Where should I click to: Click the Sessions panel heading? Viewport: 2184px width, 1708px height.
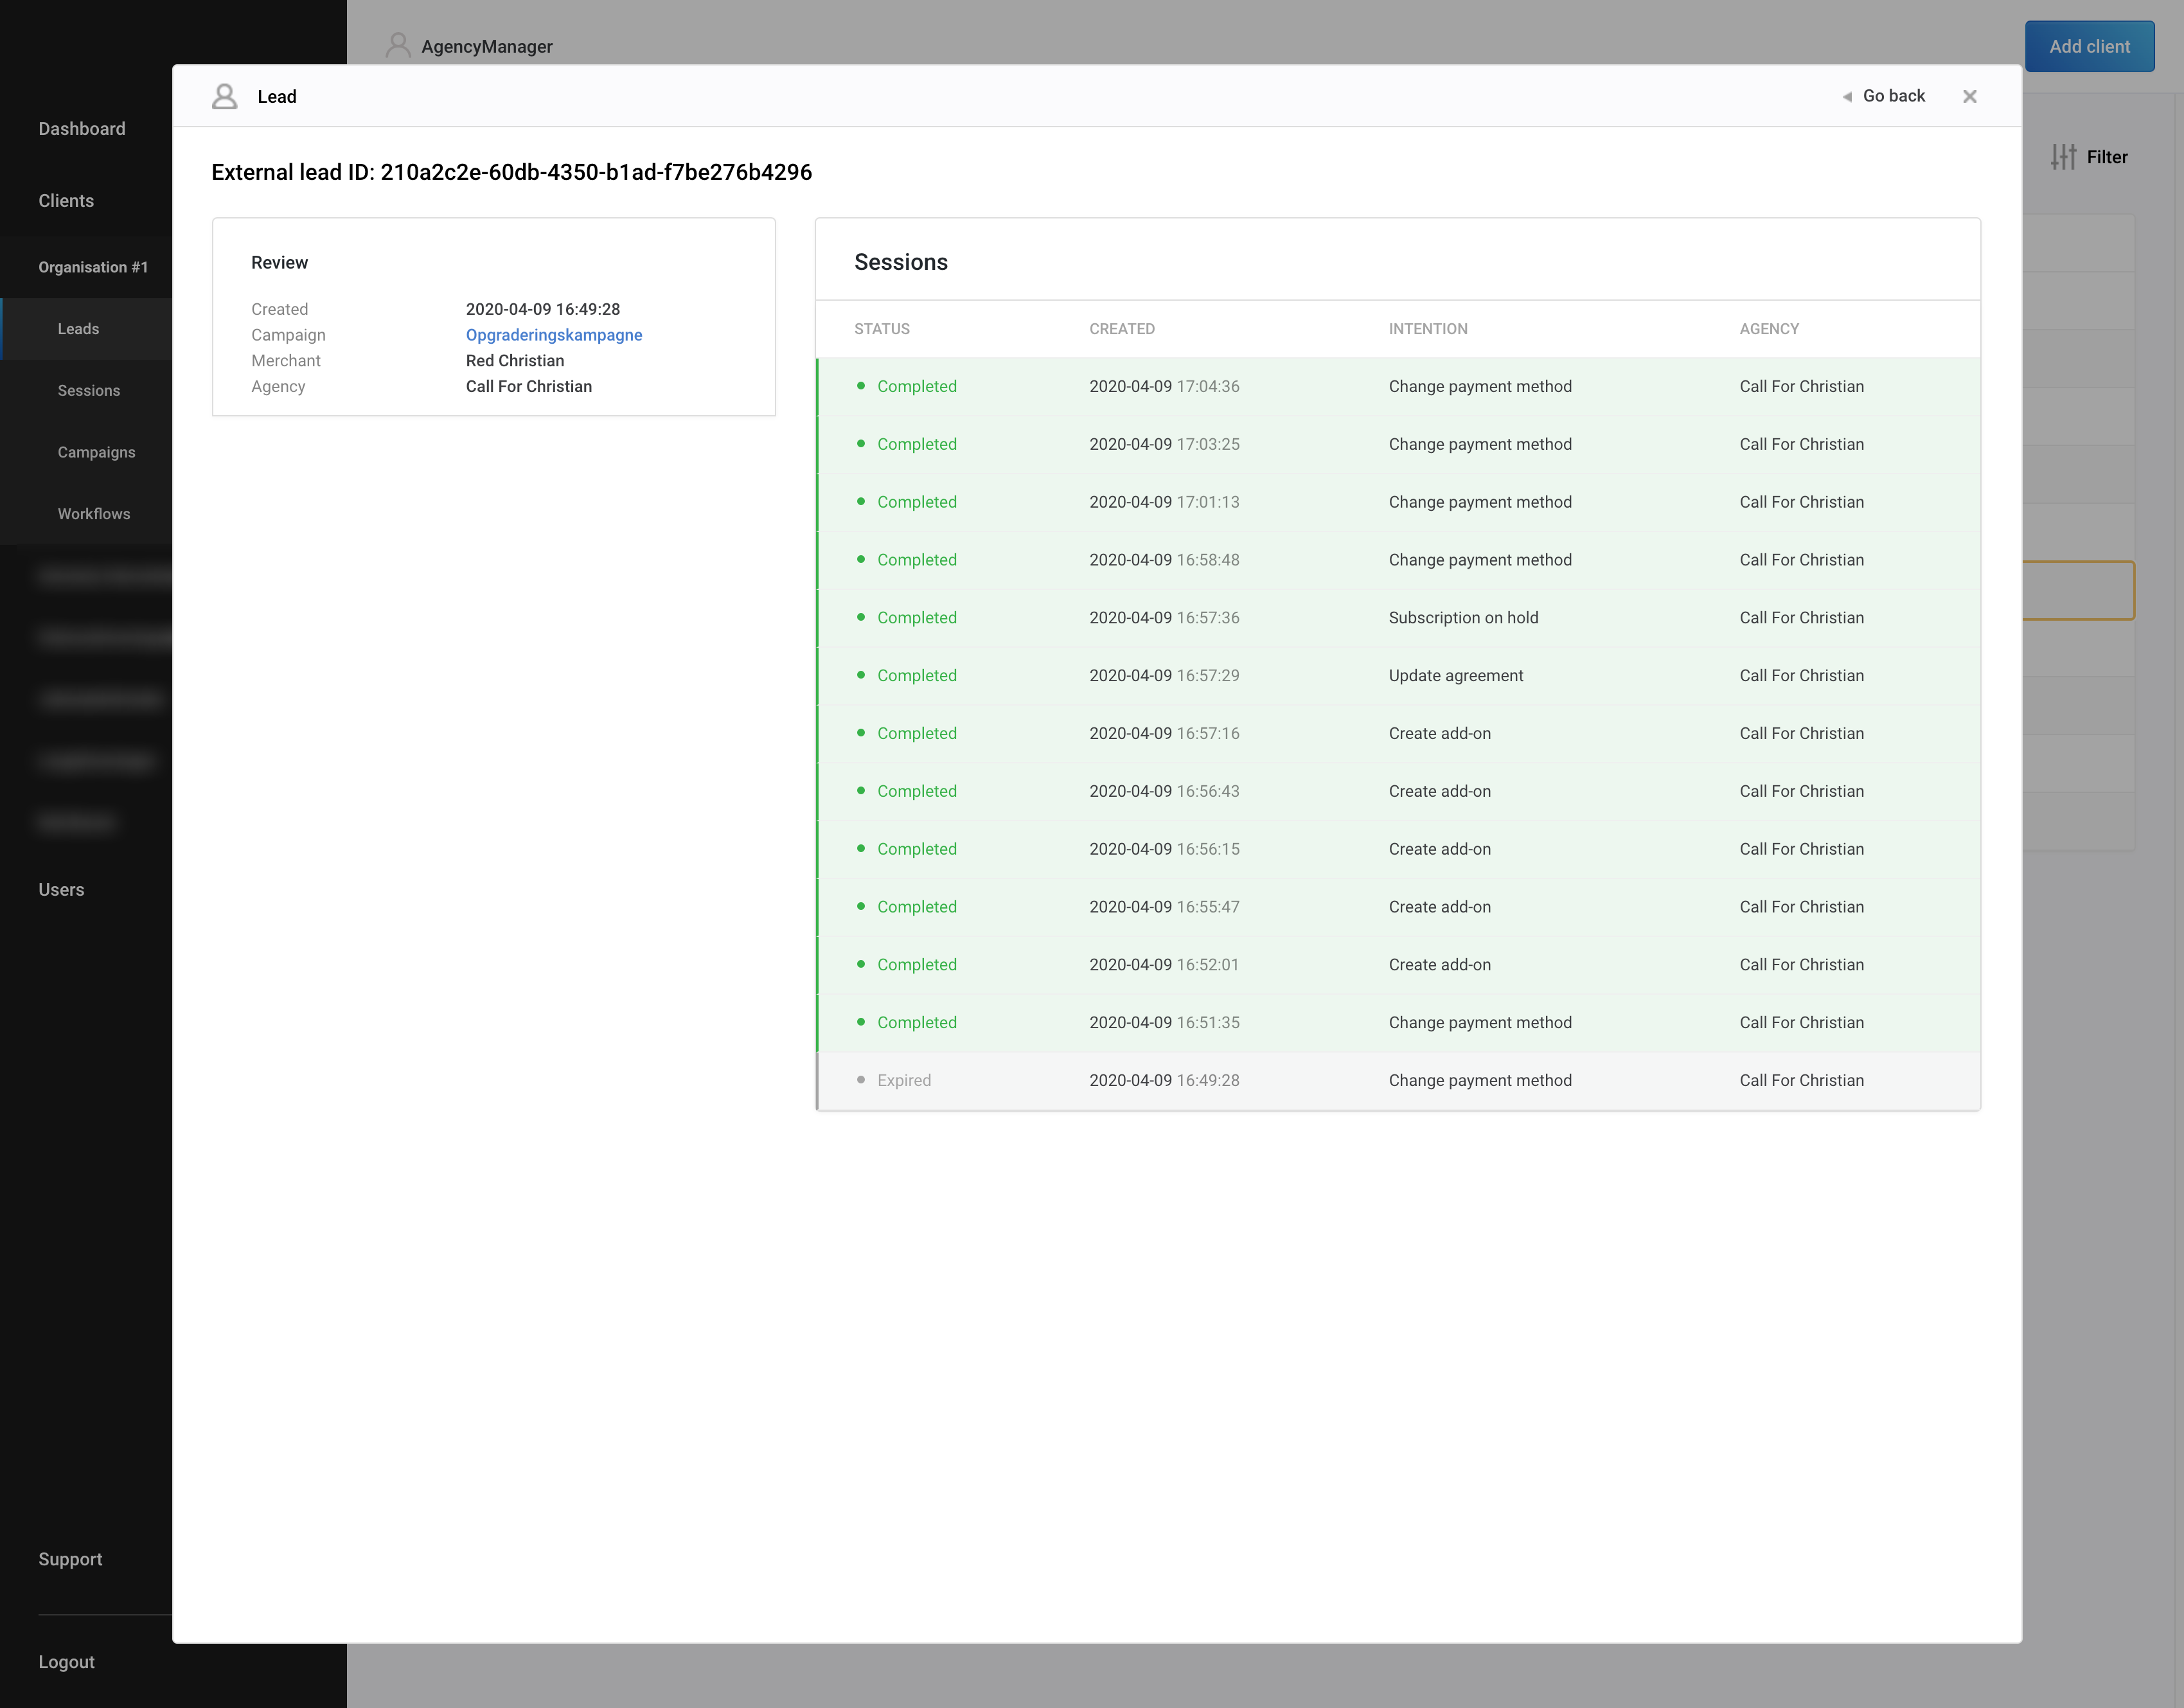click(901, 262)
